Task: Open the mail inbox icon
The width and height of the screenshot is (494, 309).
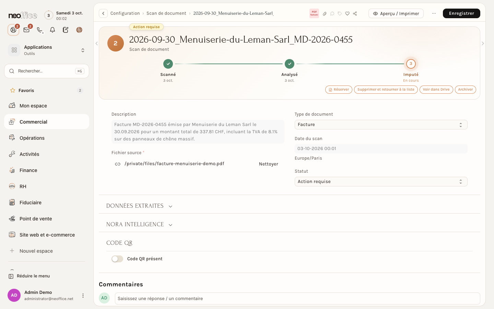Action: pos(26,30)
